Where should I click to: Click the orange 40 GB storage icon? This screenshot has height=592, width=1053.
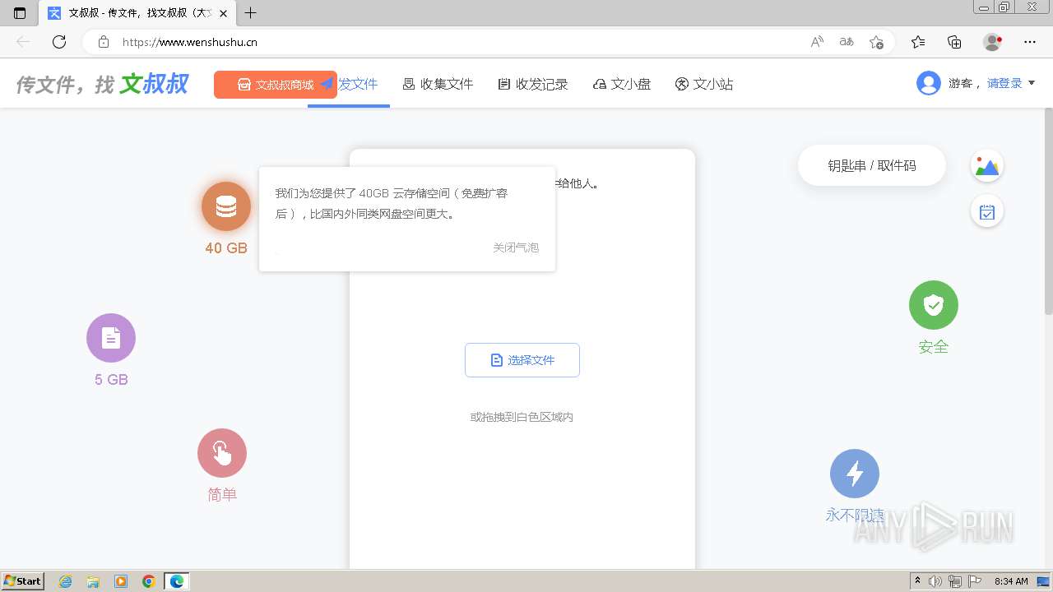click(x=226, y=206)
